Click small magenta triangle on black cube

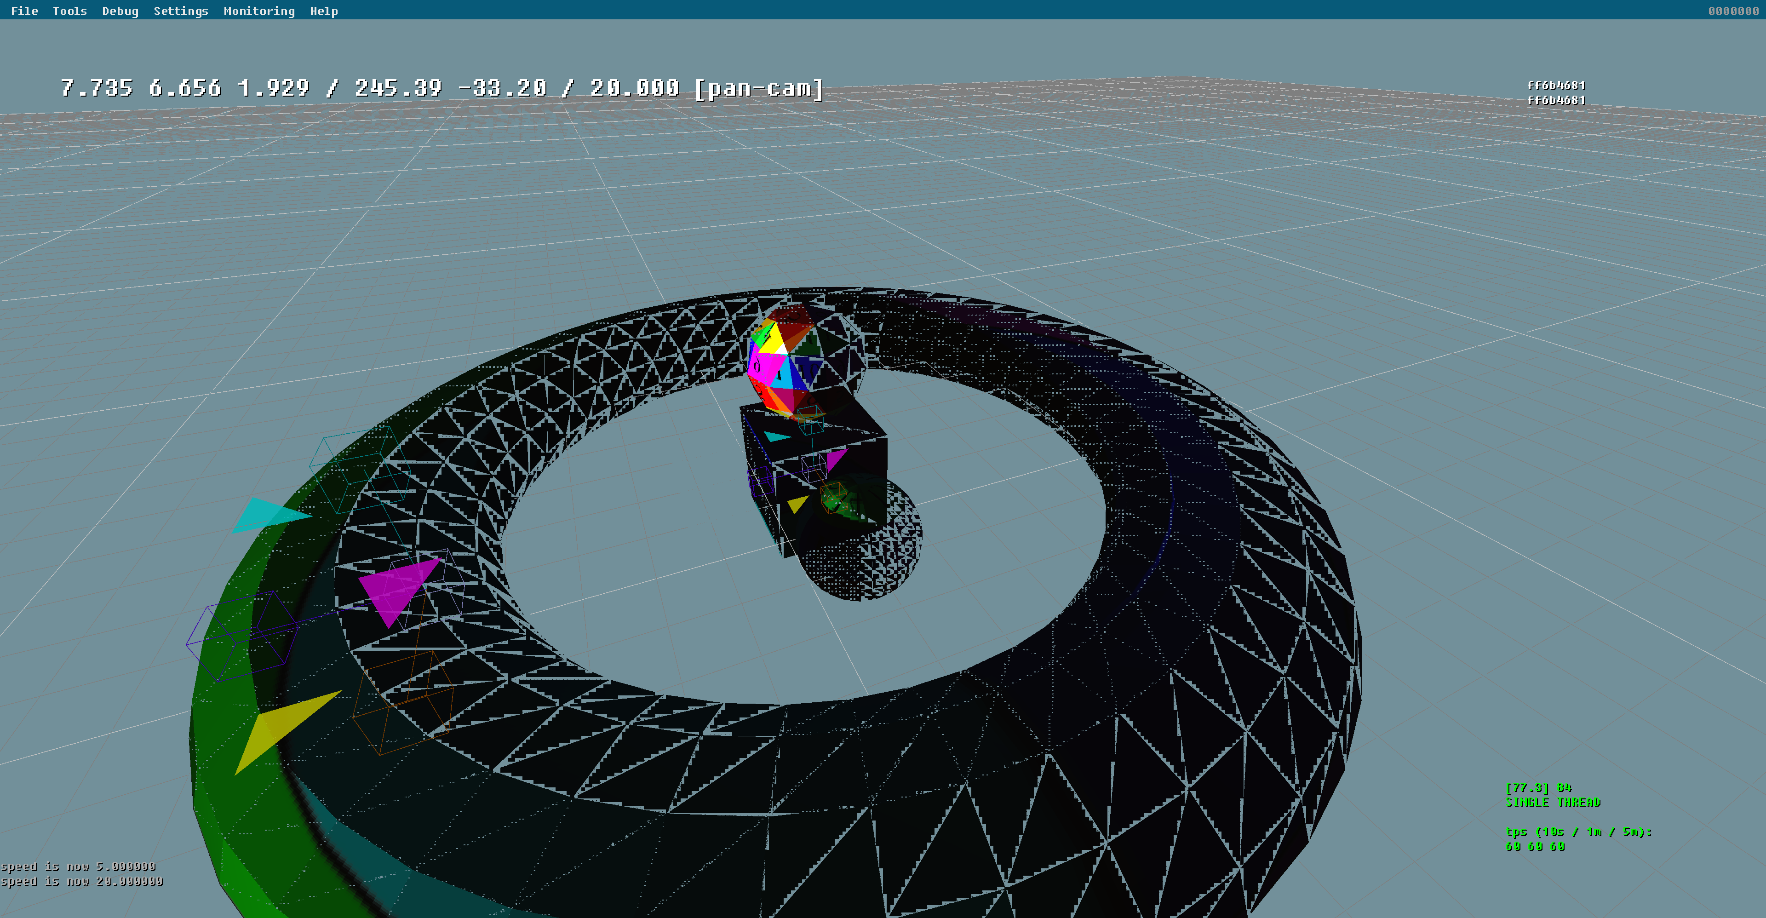[836, 458]
